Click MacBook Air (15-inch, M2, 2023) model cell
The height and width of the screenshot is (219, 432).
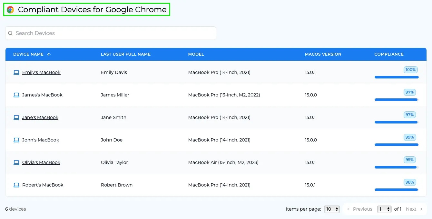(x=223, y=162)
